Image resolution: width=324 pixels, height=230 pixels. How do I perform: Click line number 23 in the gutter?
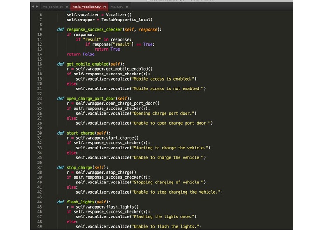pos(40,99)
